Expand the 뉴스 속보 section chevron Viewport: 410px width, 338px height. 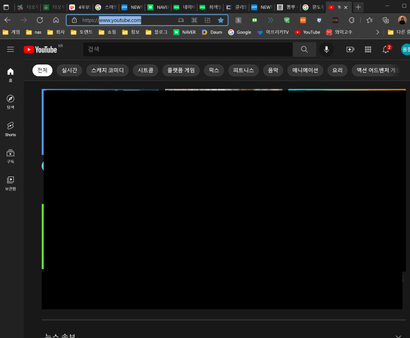[398, 336]
